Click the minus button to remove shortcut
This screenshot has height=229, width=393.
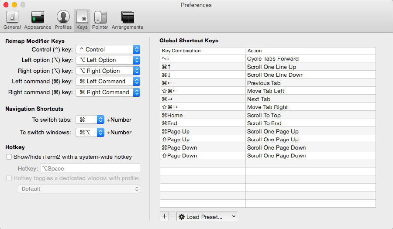pos(172,216)
